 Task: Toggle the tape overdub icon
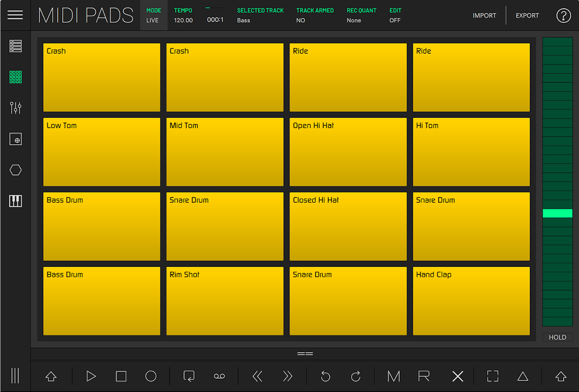[x=219, y=376]
